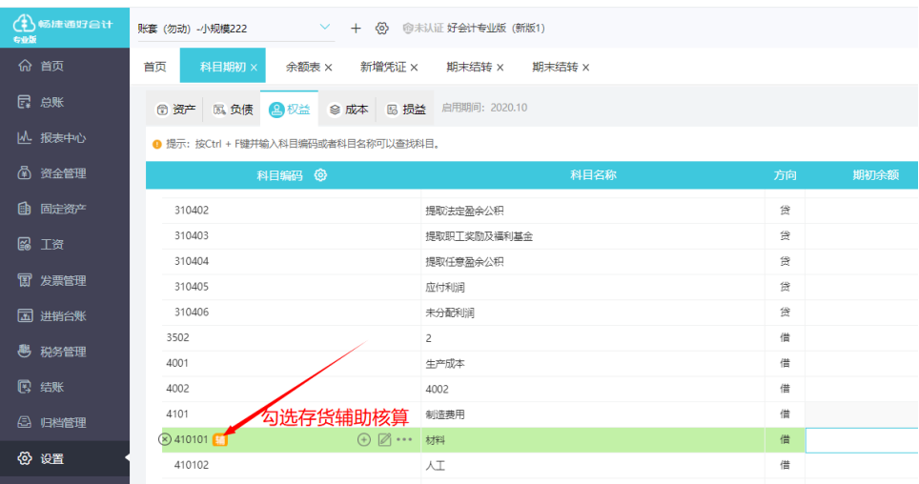The height and width of the screenshot is (484, 919).
Task: Click the gear icon beside 科目编码 header
Action: coord(320,174)
